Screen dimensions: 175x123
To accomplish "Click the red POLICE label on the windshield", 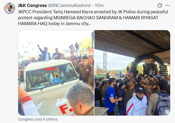I will point(50,69).
